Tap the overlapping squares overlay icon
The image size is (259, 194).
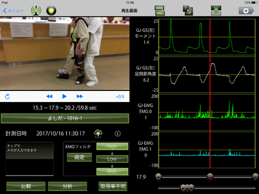coord(188,11)
